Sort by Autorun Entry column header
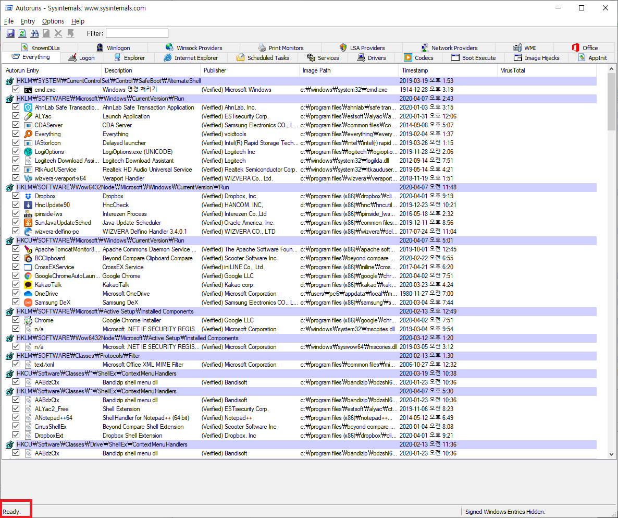The height and width of the screenshot is (518, 618). pyautogui.click(x=52, y=70)
